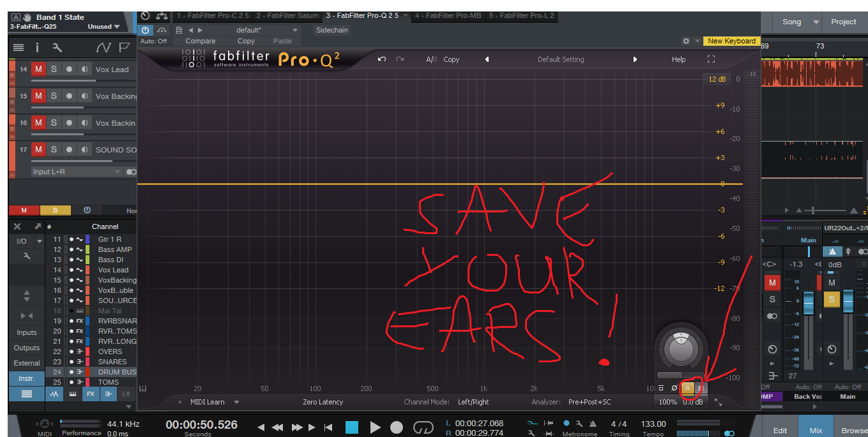This screenshot has height=437, width=868.
Task: Click the Play button in transport
Action: point(376,427)
